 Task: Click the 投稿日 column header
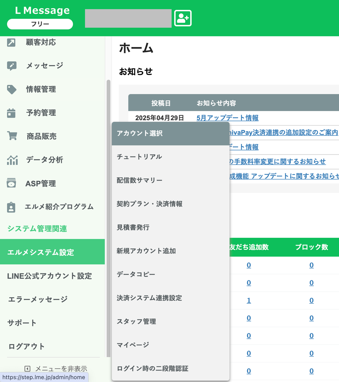161,103
